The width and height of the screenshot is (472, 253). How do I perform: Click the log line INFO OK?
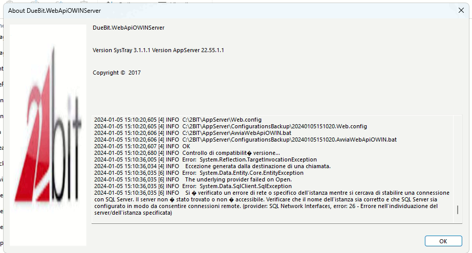[x=142, y=146]
